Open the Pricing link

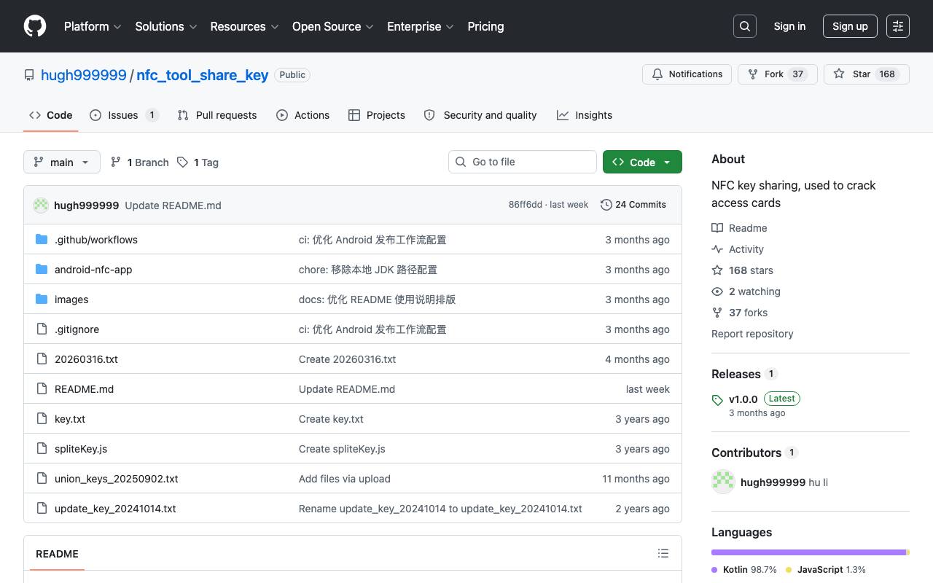pyautogui.click(x=485, y=26)
